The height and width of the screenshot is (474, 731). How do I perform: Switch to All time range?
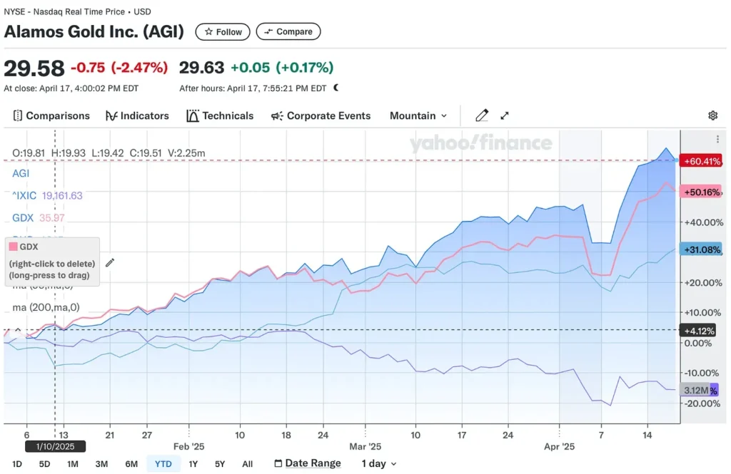pos(247,464)
